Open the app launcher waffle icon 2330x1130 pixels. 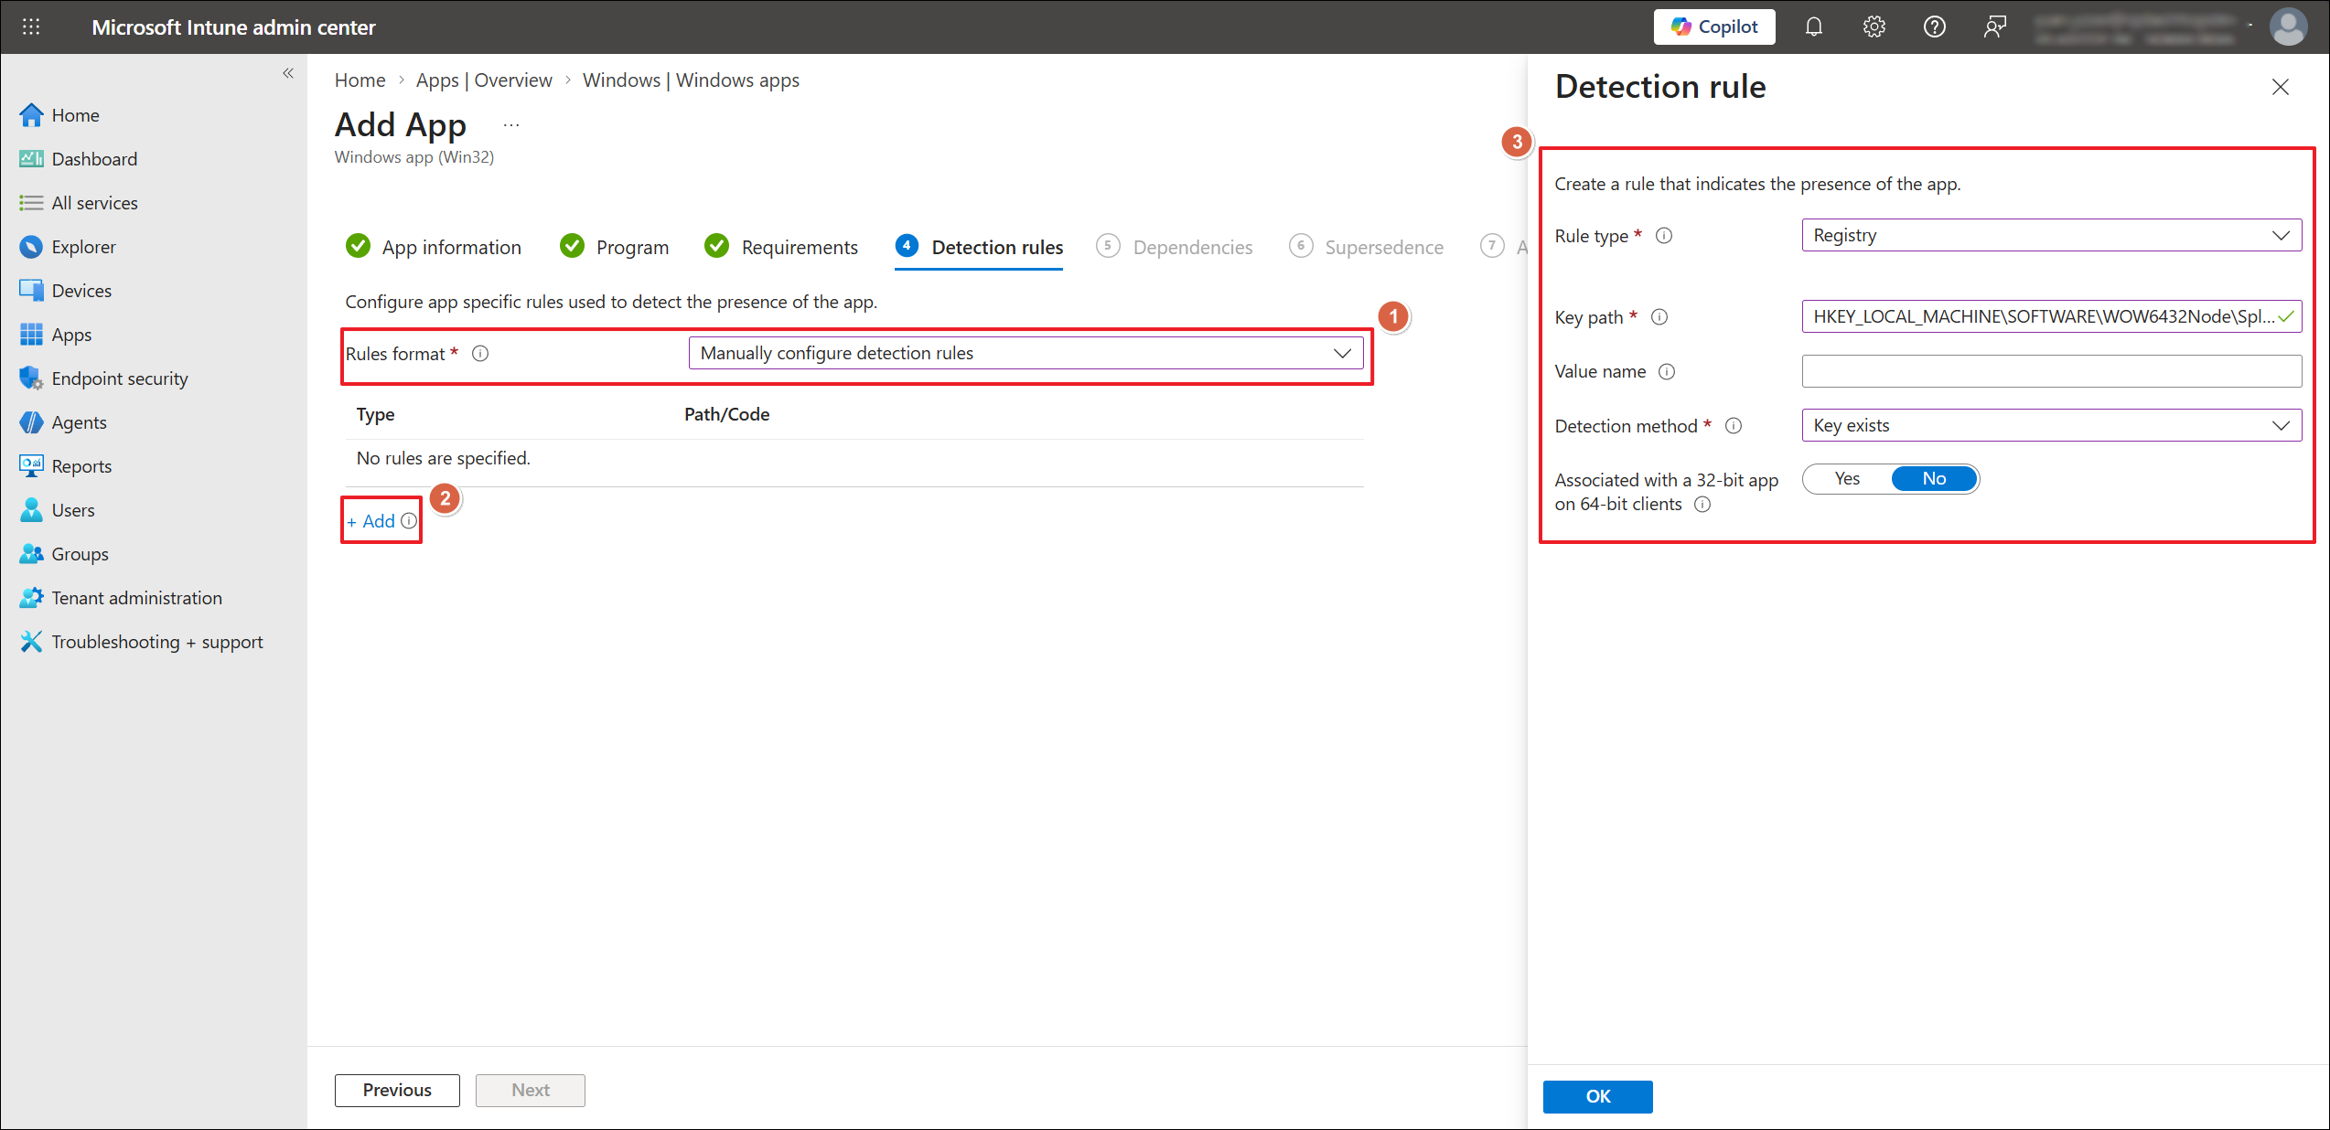pos(31,27)
